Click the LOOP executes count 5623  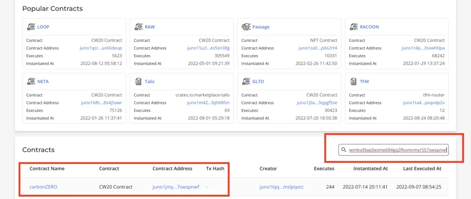[x=116, y=56]
